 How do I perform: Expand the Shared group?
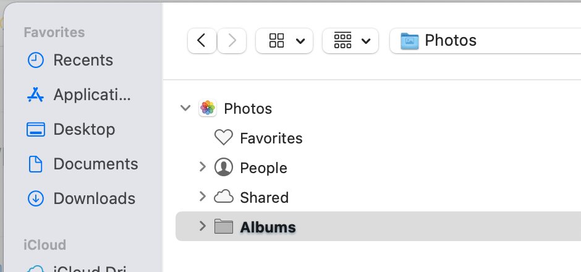(202, 197)
